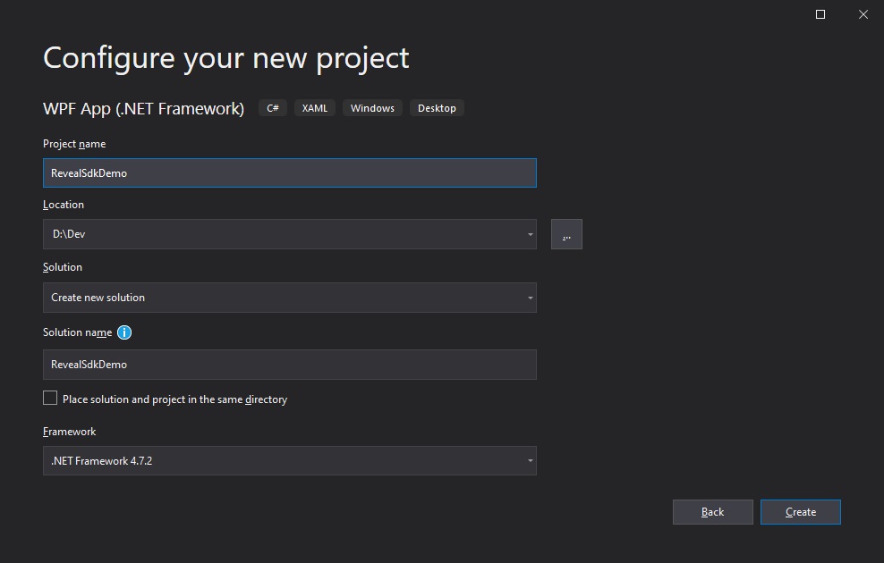Screen dimensions: 884x563
Task: Click the Create button
Action: click(801, 512)
